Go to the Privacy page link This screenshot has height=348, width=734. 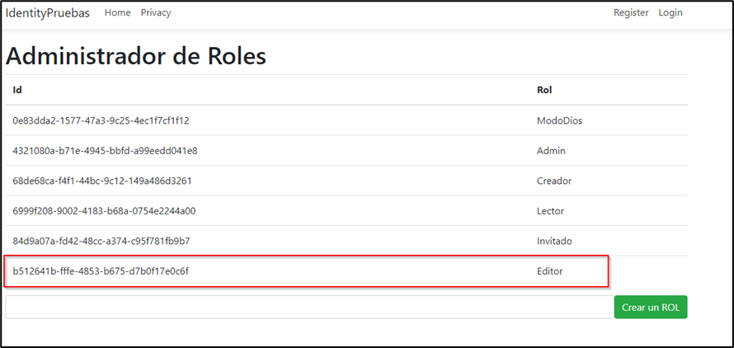[x=156, y=13]
